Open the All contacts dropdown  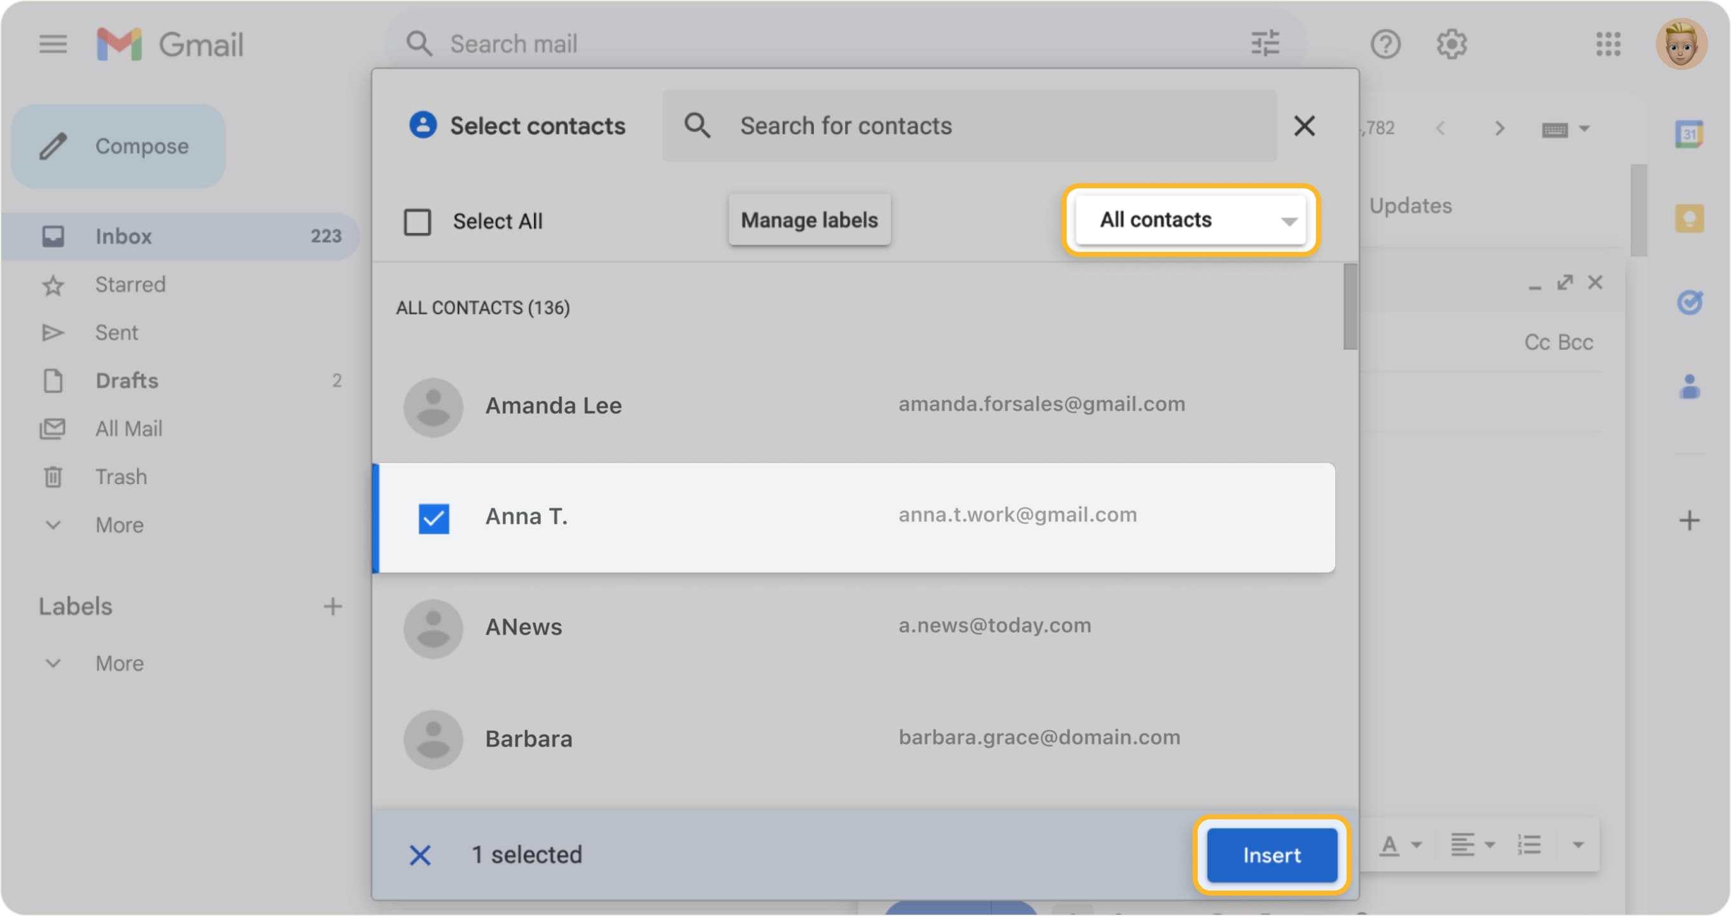[1191, 219]
